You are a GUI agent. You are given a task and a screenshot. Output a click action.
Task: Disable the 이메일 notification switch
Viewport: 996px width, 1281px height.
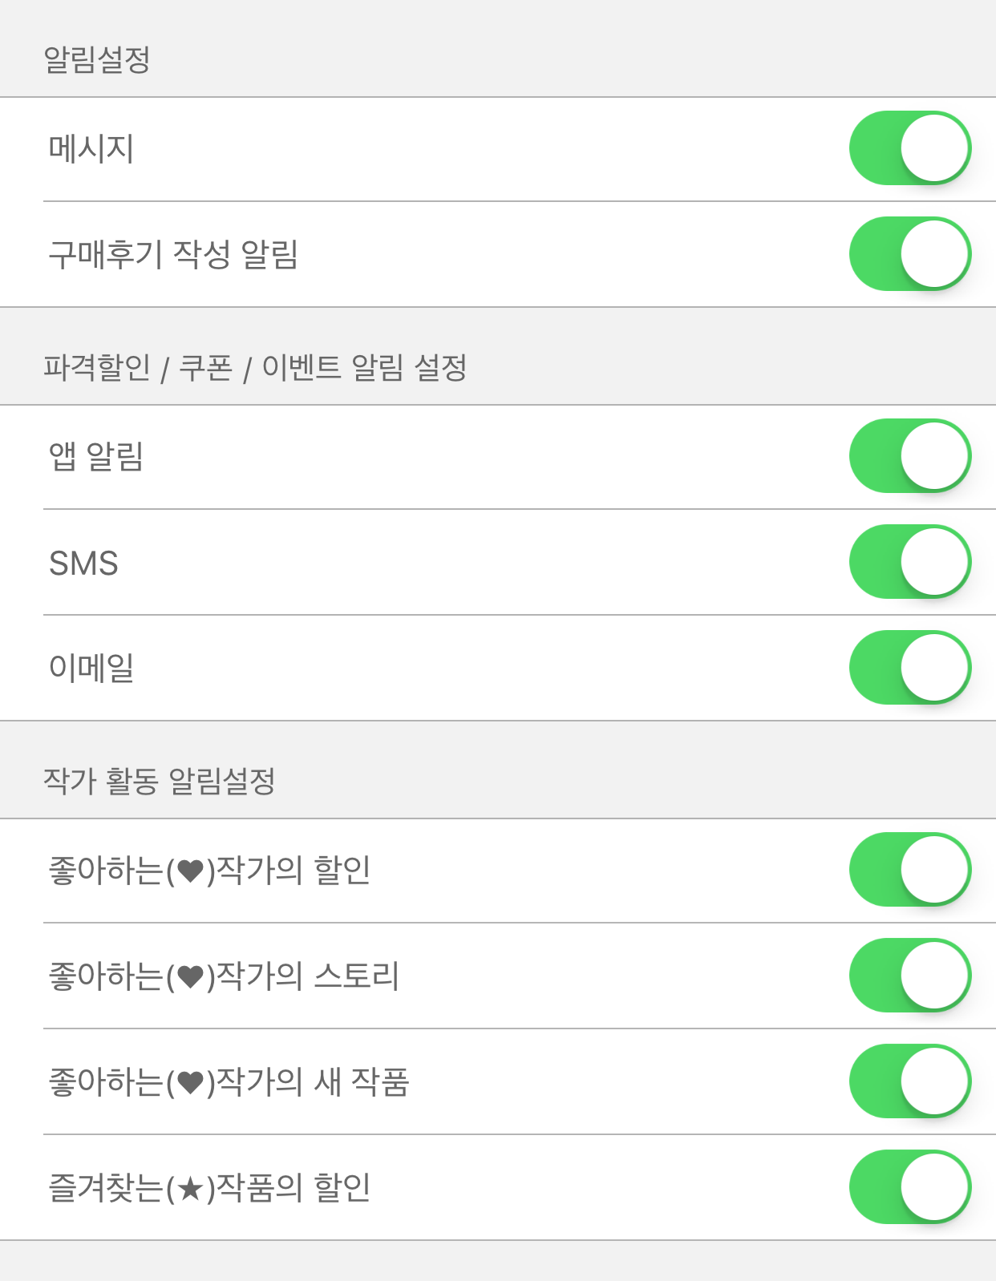click(910, 668)
